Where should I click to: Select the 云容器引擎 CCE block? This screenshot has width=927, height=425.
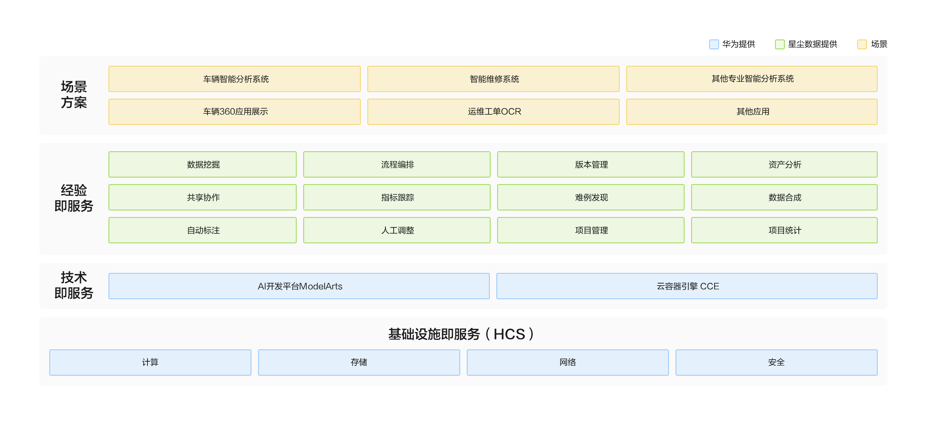click(x=687, y=286)
